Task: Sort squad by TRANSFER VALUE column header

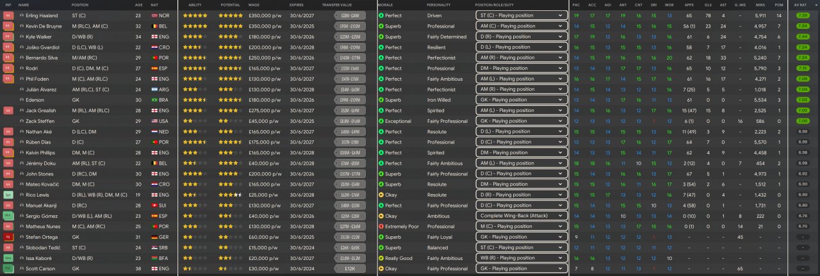Action: point(336,4)
